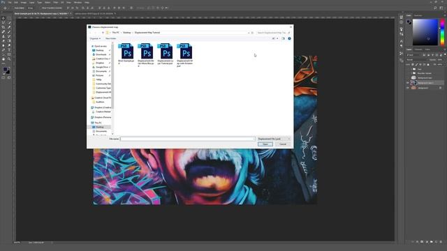The image size is (447, 251).
Task: Toggle the preview pane icon in dialog
Action: 283,38
